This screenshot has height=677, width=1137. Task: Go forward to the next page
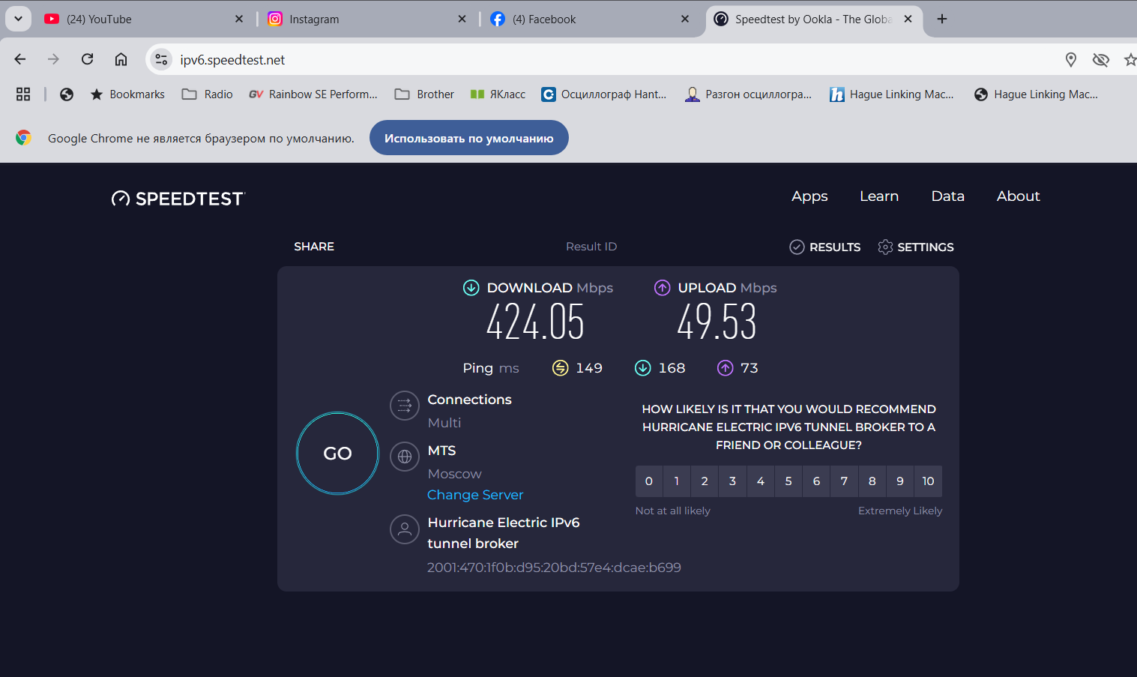[x=53, y=59]
